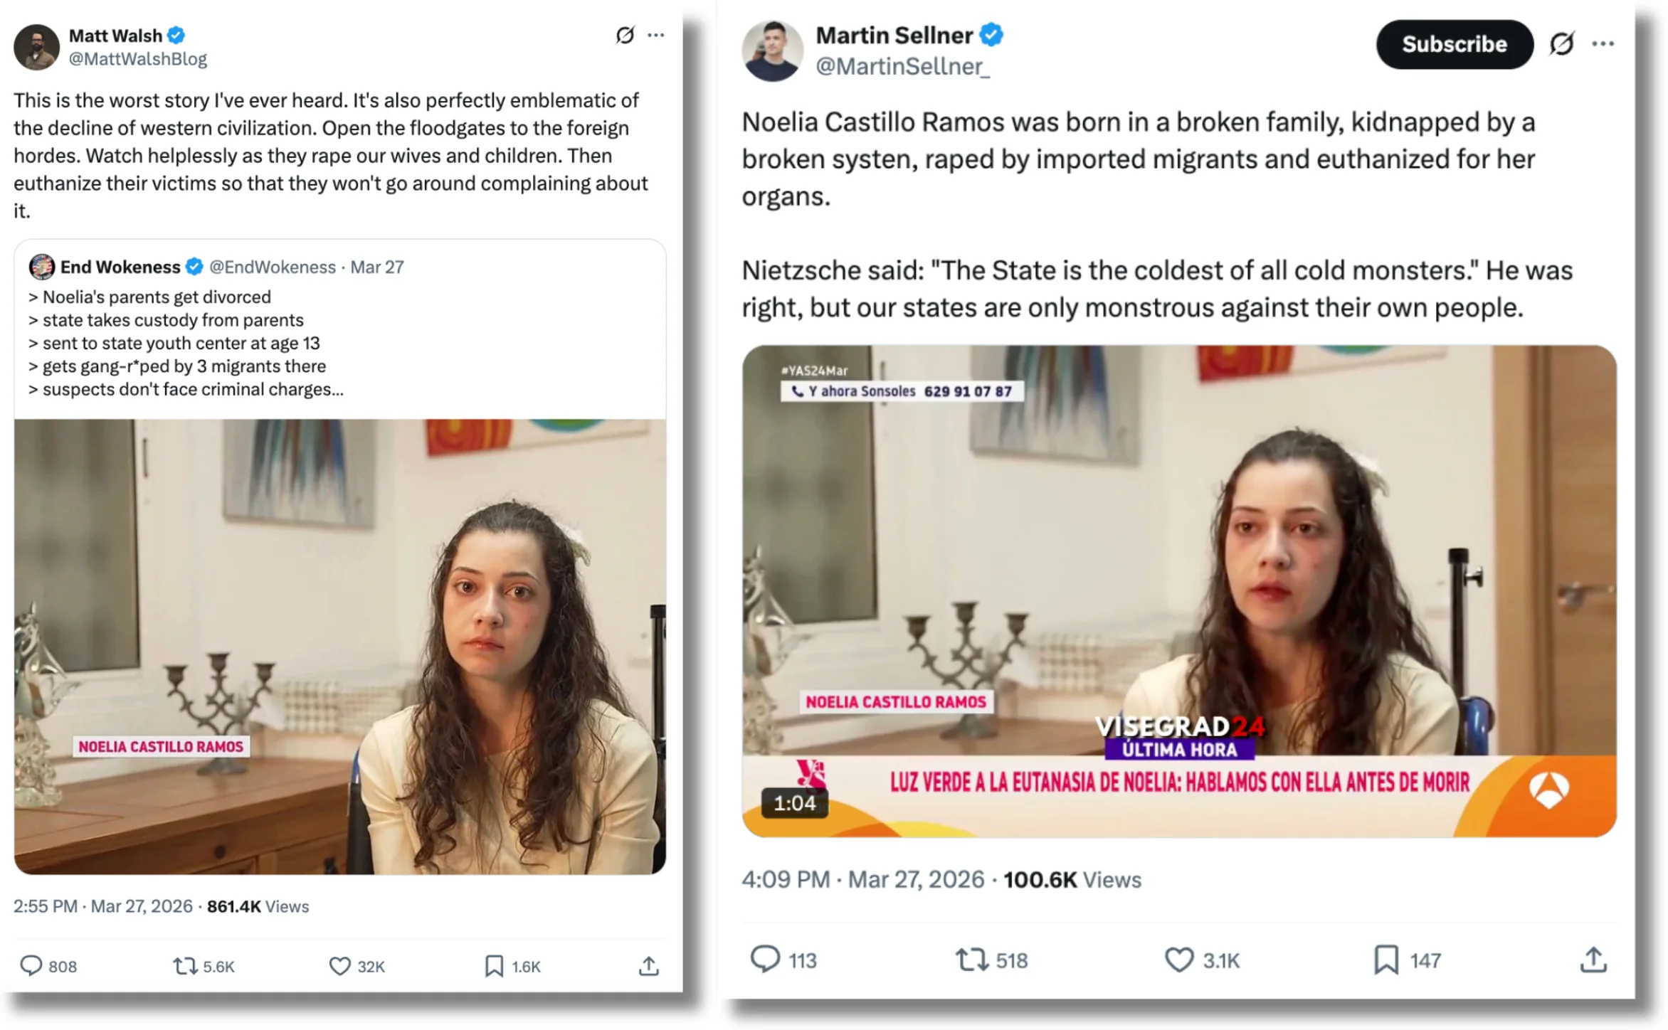This screenshot has height=1030, width=1668.
Task: Open @MartinSellner_ profile handle
Action: pos(902,66)
